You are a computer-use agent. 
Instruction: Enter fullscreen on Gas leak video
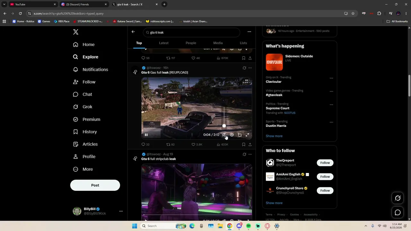247,135
